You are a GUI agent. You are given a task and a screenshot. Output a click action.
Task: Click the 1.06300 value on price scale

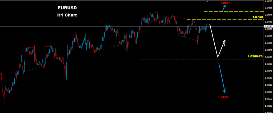tap(268, 43)
